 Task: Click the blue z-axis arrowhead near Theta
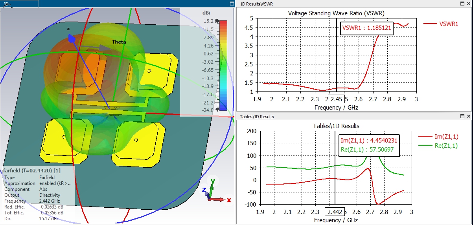click(71, 38)
